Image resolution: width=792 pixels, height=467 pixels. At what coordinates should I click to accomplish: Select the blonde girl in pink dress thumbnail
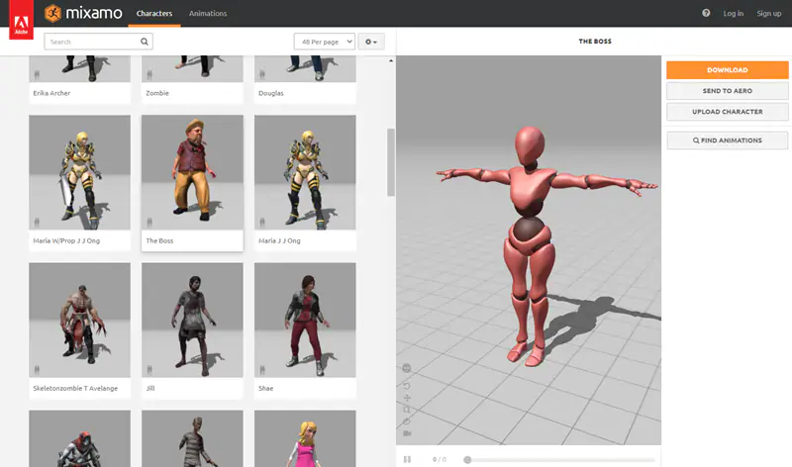pyautogui.click(x=305, y=438)
